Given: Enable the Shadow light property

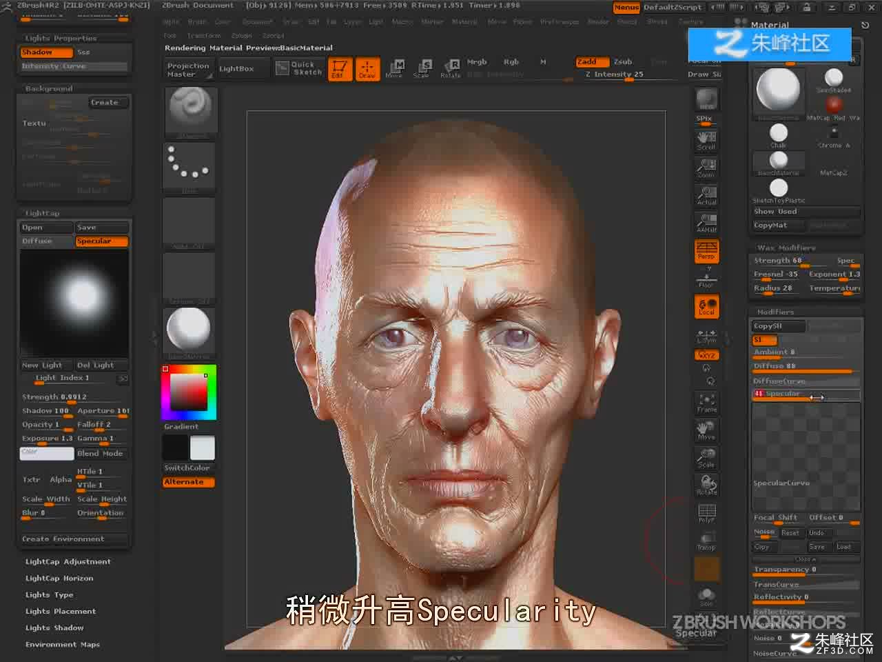Looking at the screenshot, I should point(46,52).
